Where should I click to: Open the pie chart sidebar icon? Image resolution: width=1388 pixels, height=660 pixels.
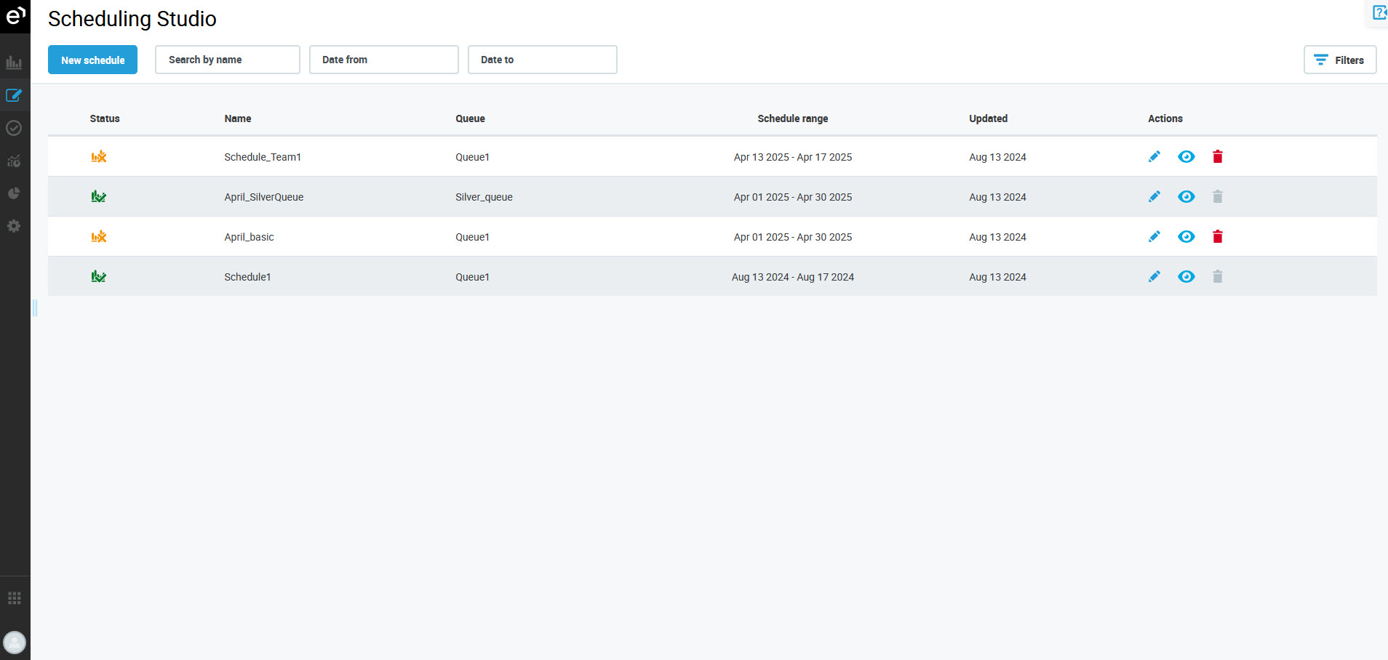(14, 193)
